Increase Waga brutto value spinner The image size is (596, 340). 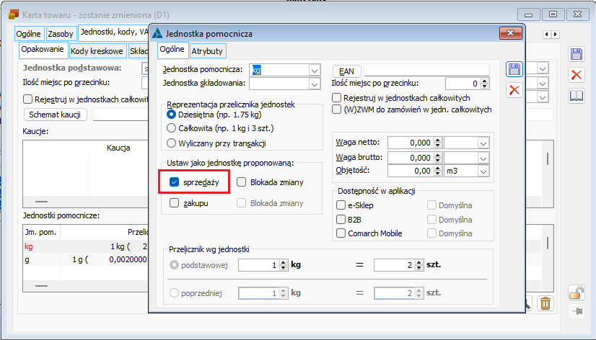click(x=437, y=155)
